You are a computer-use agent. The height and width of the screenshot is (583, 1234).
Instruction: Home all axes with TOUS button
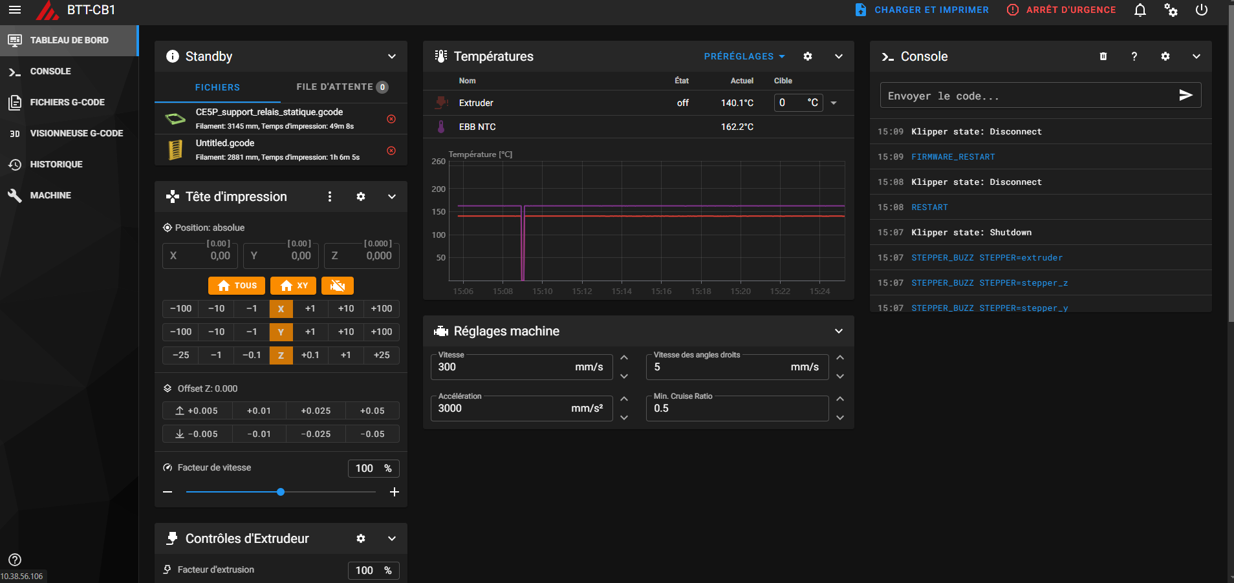(237, 286)
